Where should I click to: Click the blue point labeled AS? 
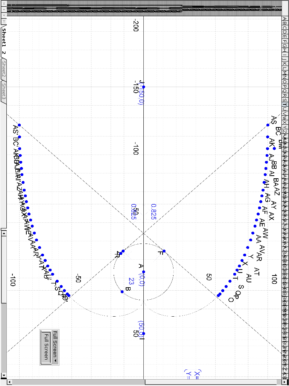point(268,125)
